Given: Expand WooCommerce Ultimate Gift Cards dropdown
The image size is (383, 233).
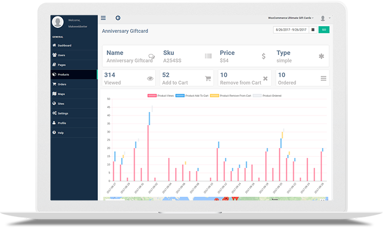Looking at the screenshot, I should click(x=291, y=18).
